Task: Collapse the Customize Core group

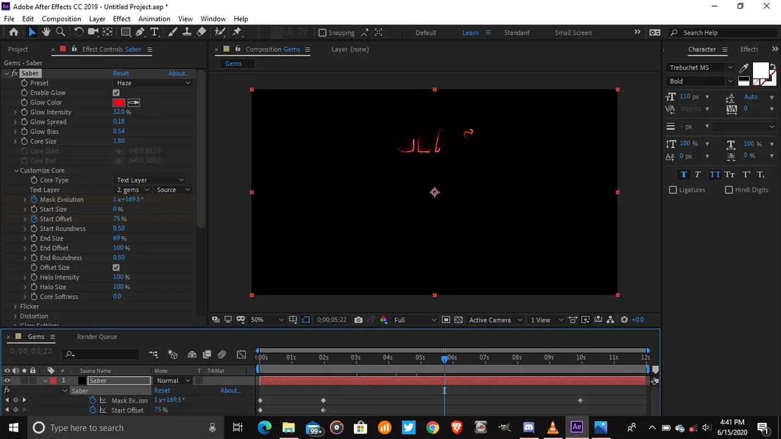Action: 16,171
